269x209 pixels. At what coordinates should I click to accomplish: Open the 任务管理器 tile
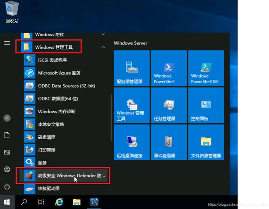coord(169,105)
